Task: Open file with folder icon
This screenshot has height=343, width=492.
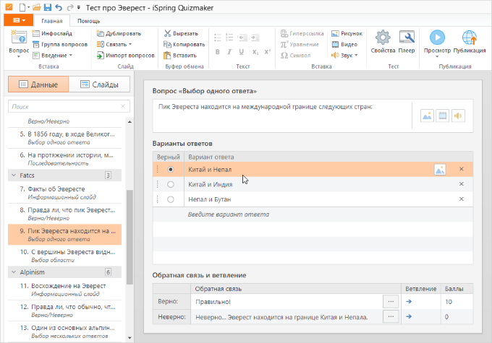Action: [37, 7]
